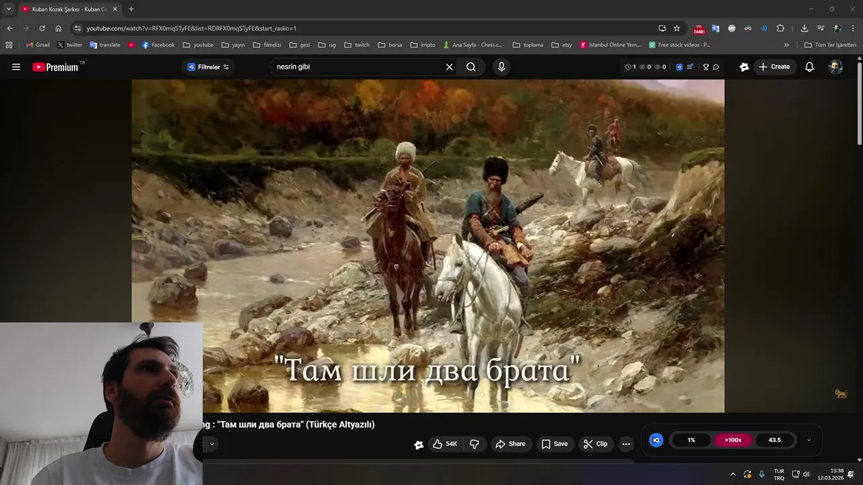Open the vidIQ list icon with blue dot
This screenshot has width=863, height=485.
(x=690, y=67)
